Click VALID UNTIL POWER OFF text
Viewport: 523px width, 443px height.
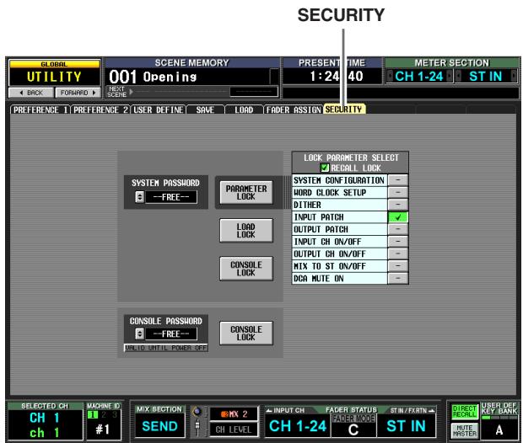pos(166,348)
